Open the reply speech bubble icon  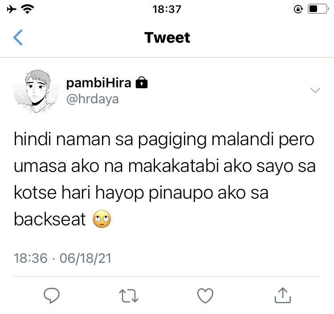click(52, 295)
